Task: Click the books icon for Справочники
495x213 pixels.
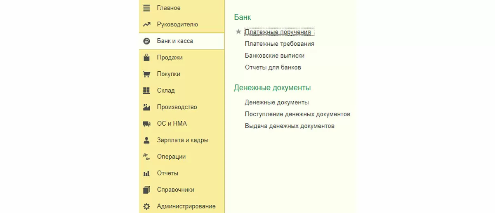Action: (146, 190)
